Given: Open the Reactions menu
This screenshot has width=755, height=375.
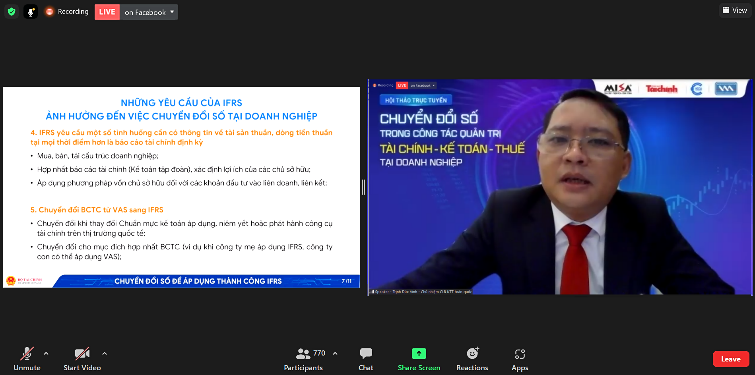Looking at the screenshot, I should point(472,359).
